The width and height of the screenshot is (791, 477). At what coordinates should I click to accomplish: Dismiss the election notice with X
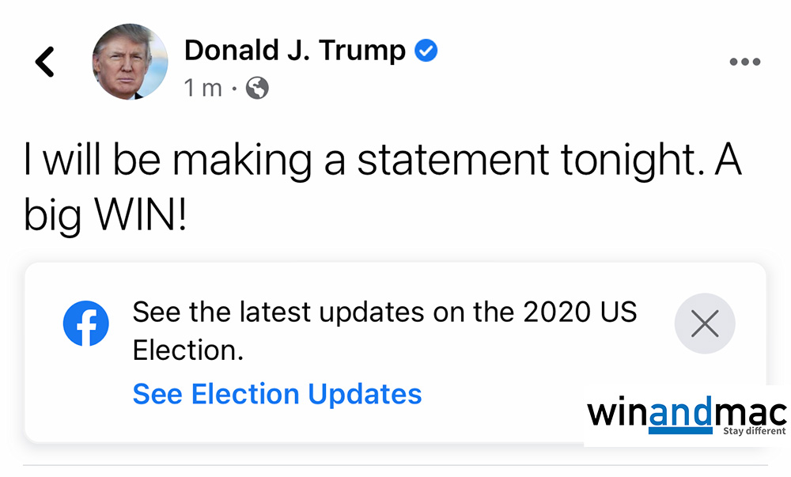tap(704, 324)
